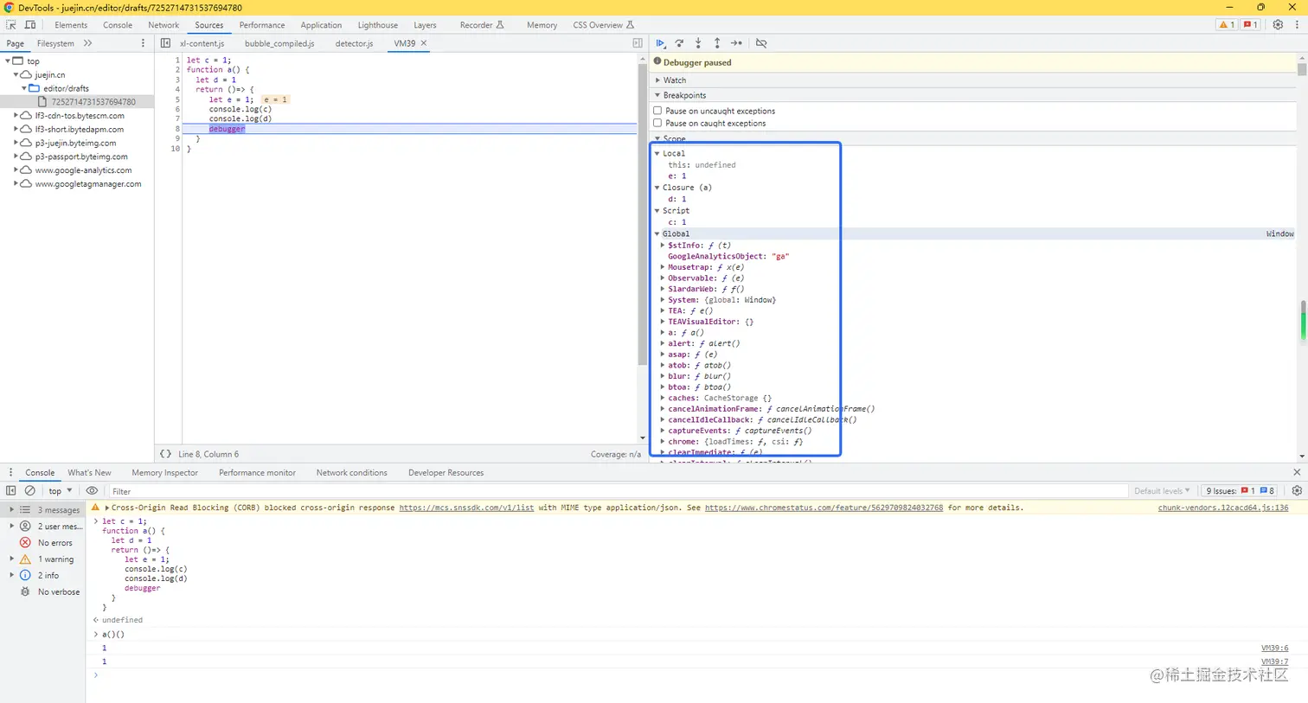Step into next function call
This screenshot has width=1308, height=703.
coord(698,43)
